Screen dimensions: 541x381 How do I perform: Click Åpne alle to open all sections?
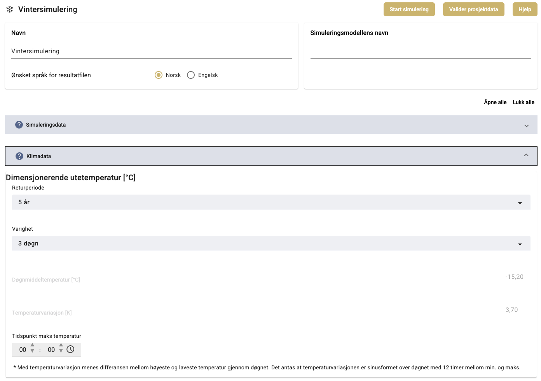[x=495, y=102]
